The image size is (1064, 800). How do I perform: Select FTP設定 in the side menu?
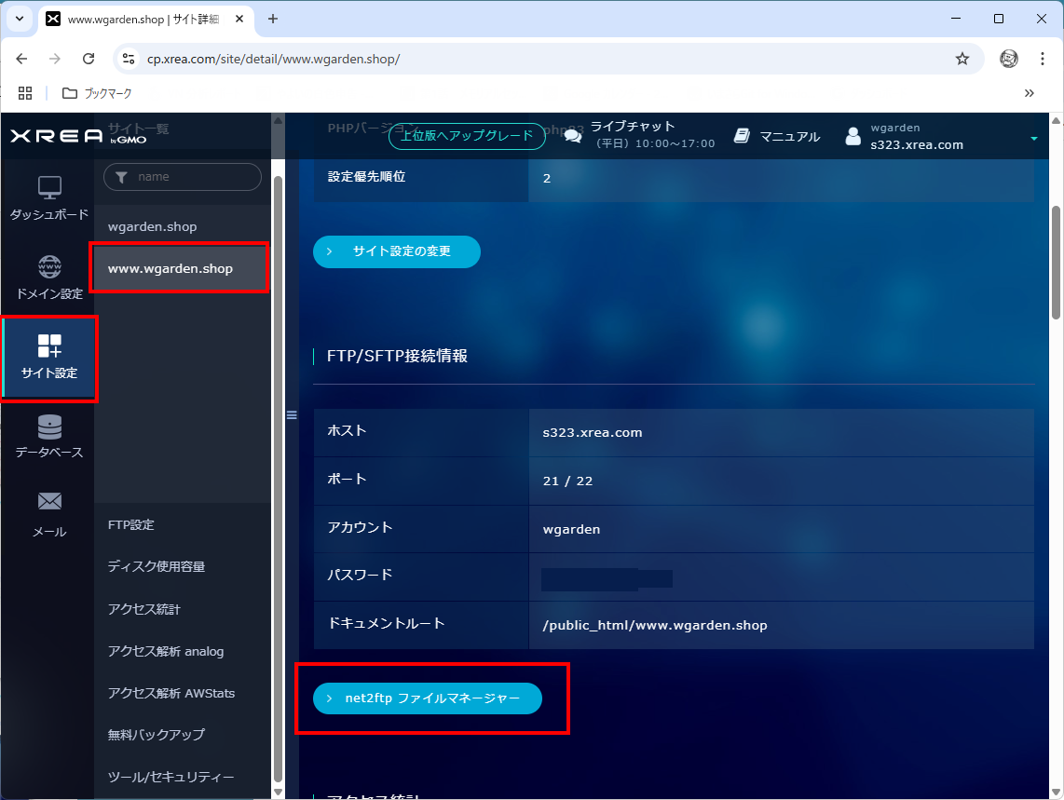(131, 525)
